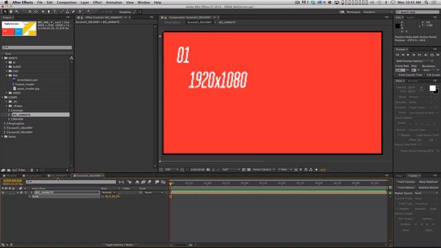Screen dimensions: 441x248
Task: Delete selected project item with trash icon
Action: [x=32, y=170]
